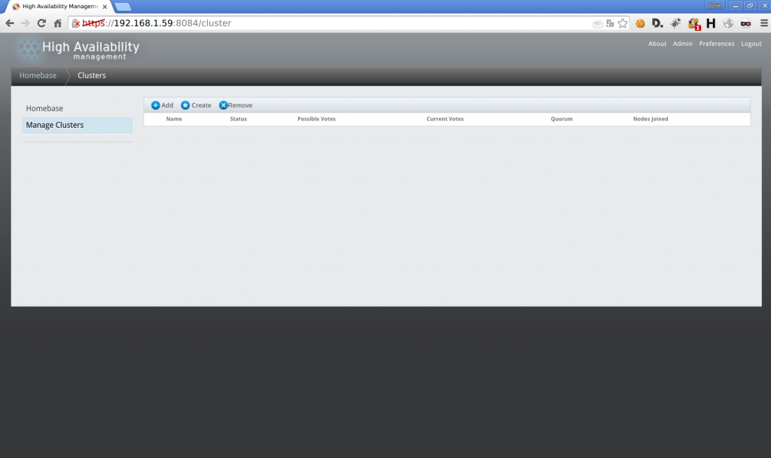Click the Remove cluster icon
Viewport: 771px width, 458px height.
(223, 105)
